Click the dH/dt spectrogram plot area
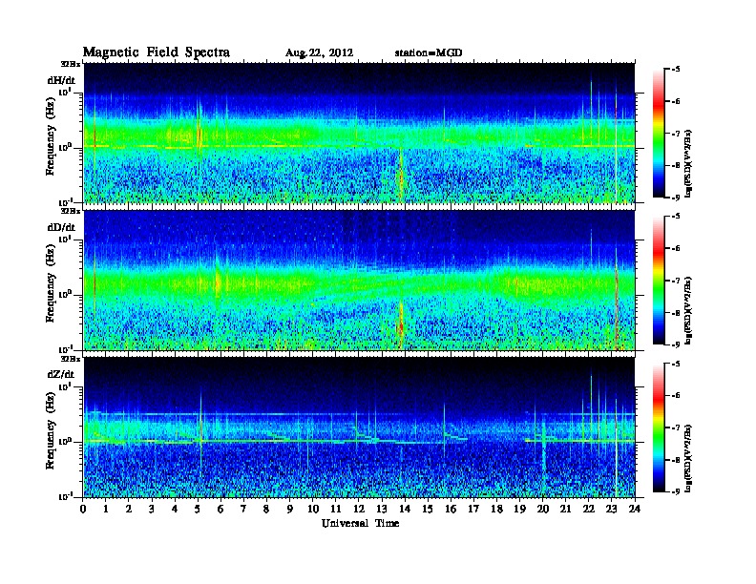This screenshot has height=584, width=756. point(359,133)
